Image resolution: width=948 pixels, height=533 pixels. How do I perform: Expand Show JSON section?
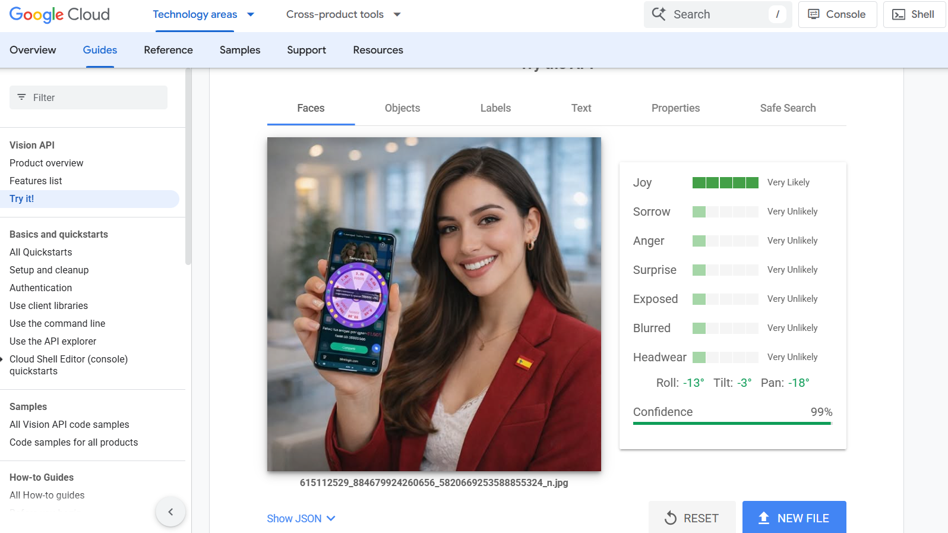(x=301, y=519)
